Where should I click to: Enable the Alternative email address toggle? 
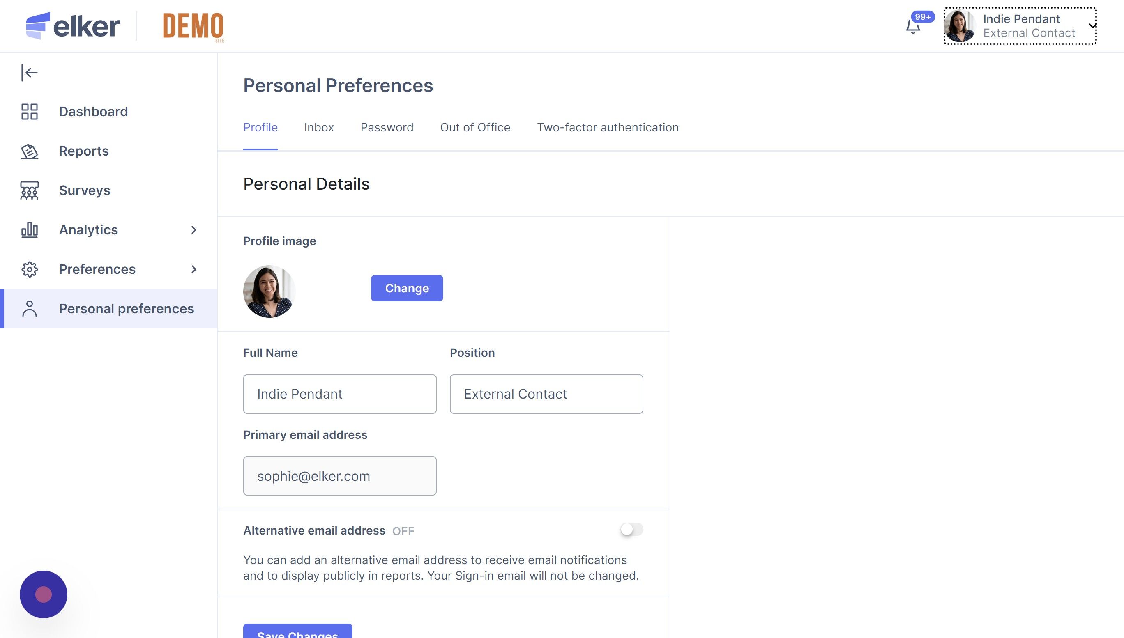(x=631, y=529)
